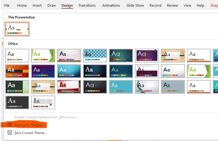Select the purple theme with pink corner tab

click(147, 56)
